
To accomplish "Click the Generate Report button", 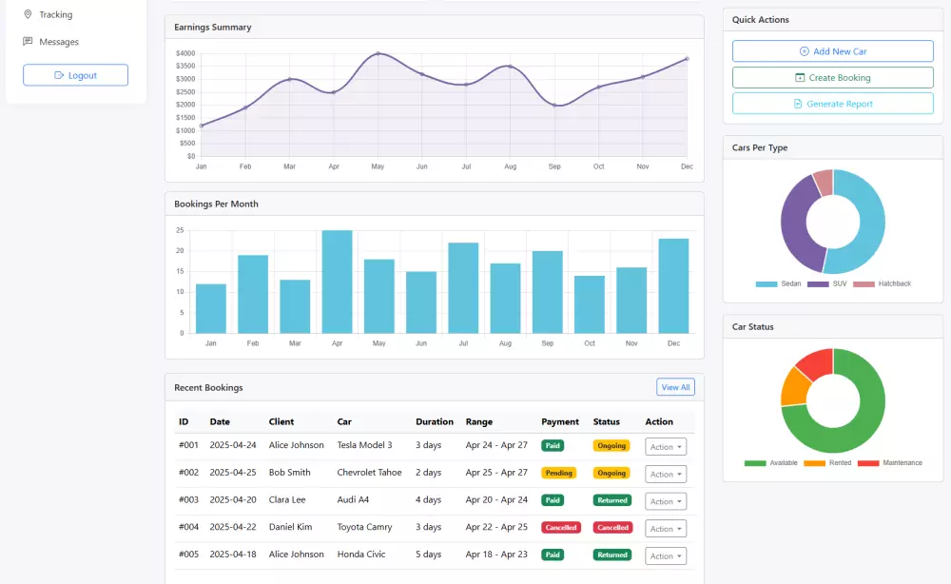I will 833,104.
